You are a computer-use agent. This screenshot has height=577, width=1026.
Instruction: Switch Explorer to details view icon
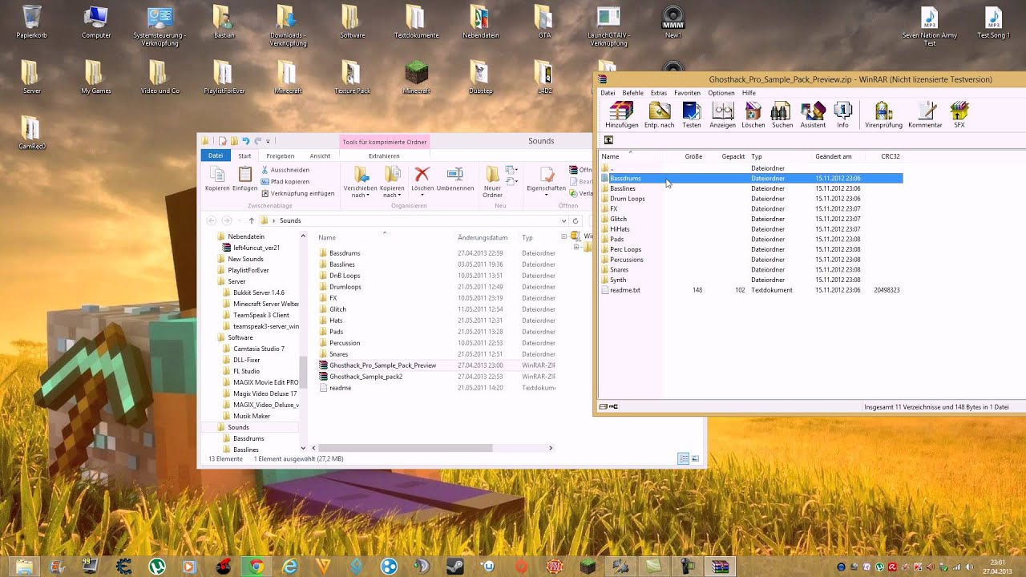click(683, 458)
